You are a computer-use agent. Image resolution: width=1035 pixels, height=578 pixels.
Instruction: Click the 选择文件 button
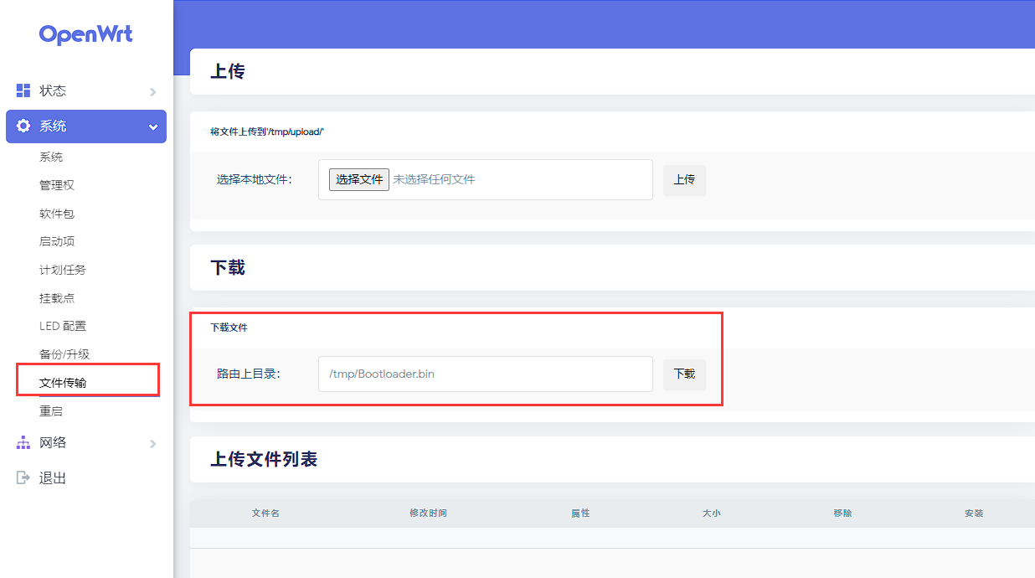click(359, 179)
